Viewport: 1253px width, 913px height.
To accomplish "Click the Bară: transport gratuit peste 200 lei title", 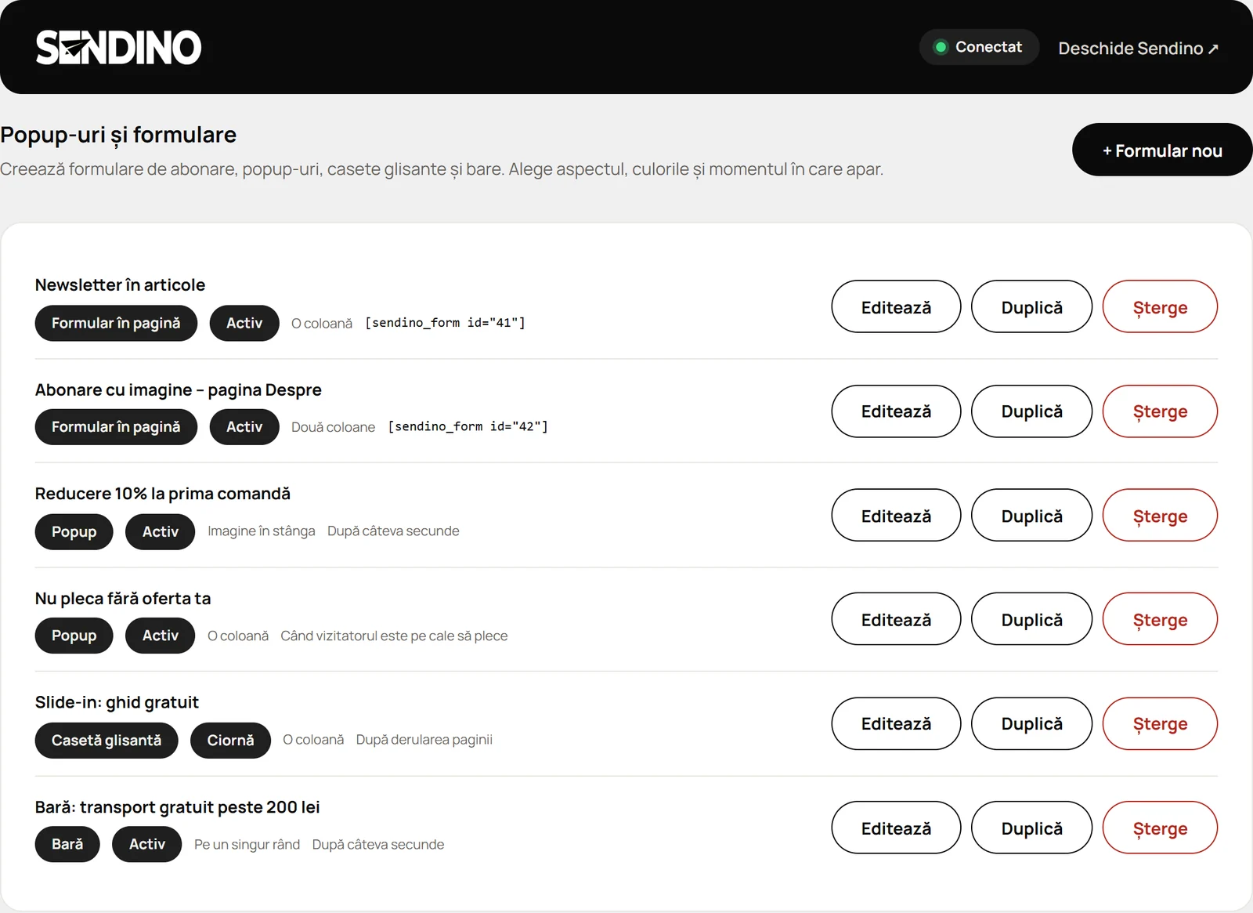I will (x=177, y=807).
